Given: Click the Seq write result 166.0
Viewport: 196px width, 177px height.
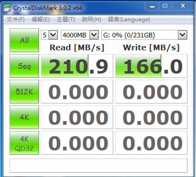Looking at the screenshot, I should 151,66.
